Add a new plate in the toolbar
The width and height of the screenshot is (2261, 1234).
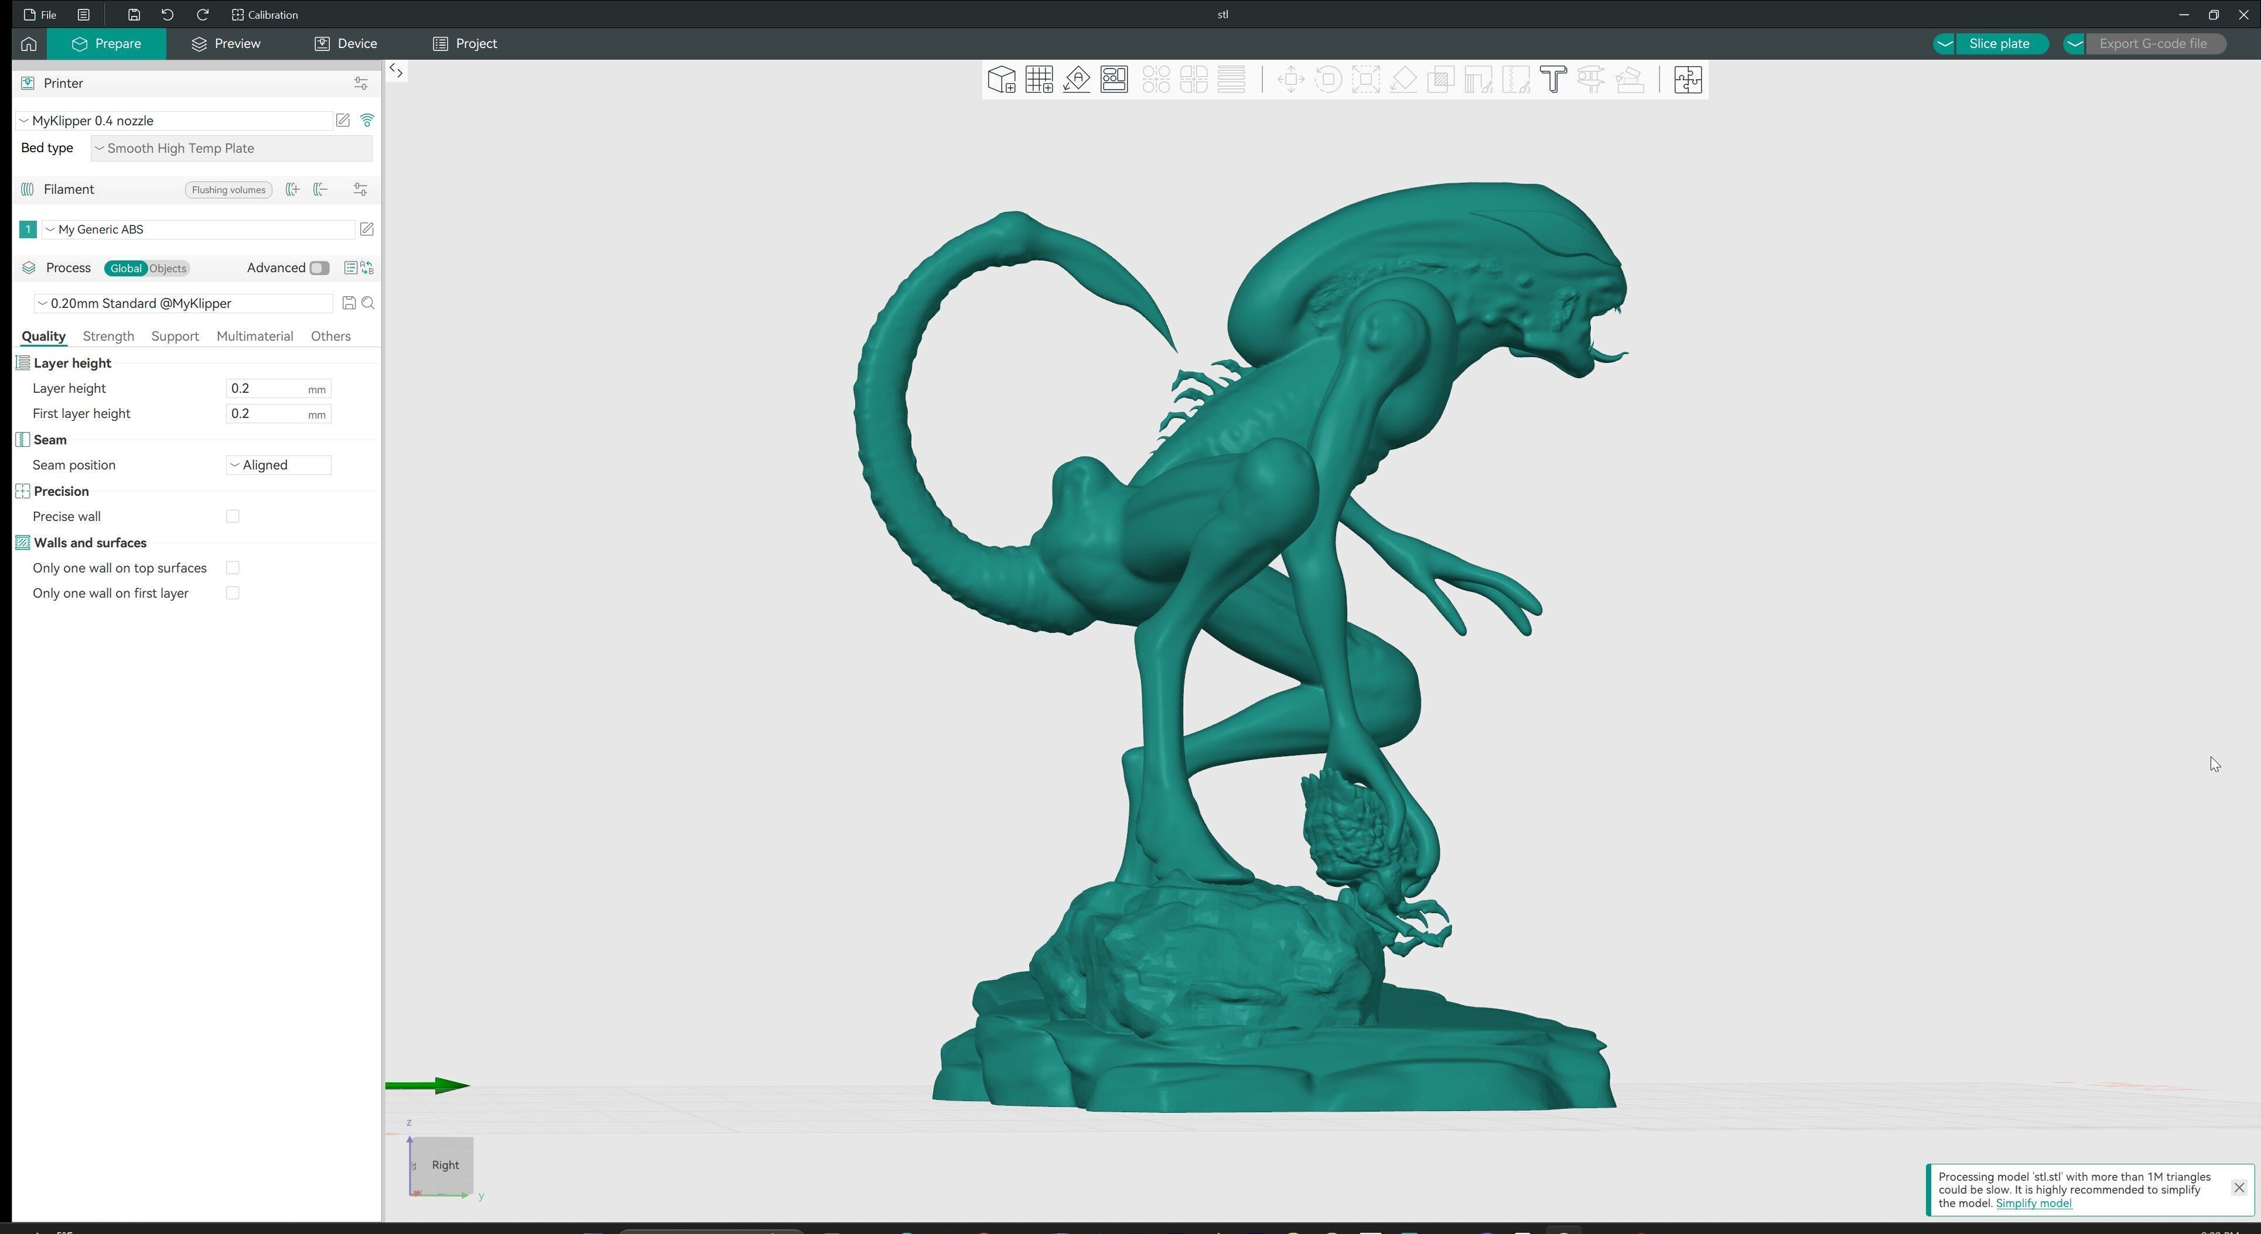[1039, 80]
